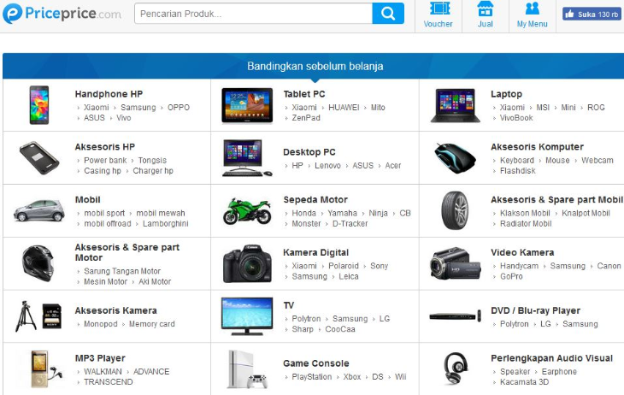This screenshot has width=624, height=395.
Task: Select PlayStation under Game Console
Action: click(x=312, y=376)
